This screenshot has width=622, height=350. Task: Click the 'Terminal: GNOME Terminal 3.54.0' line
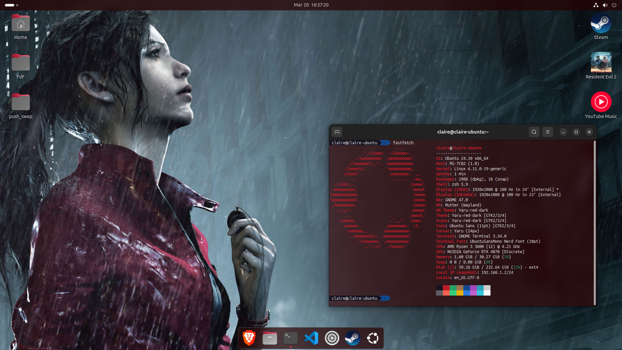(x=471, y=236)
